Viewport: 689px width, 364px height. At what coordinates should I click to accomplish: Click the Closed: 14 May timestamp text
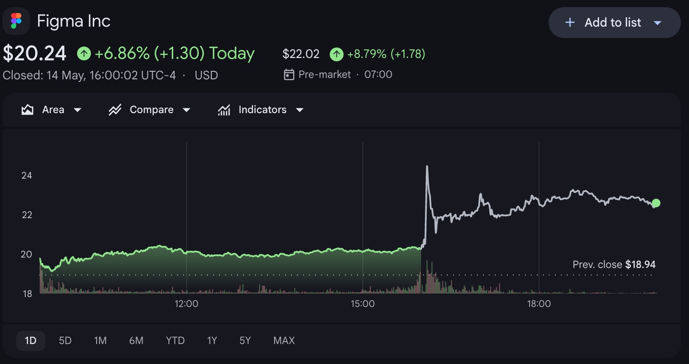click(89, 75)
